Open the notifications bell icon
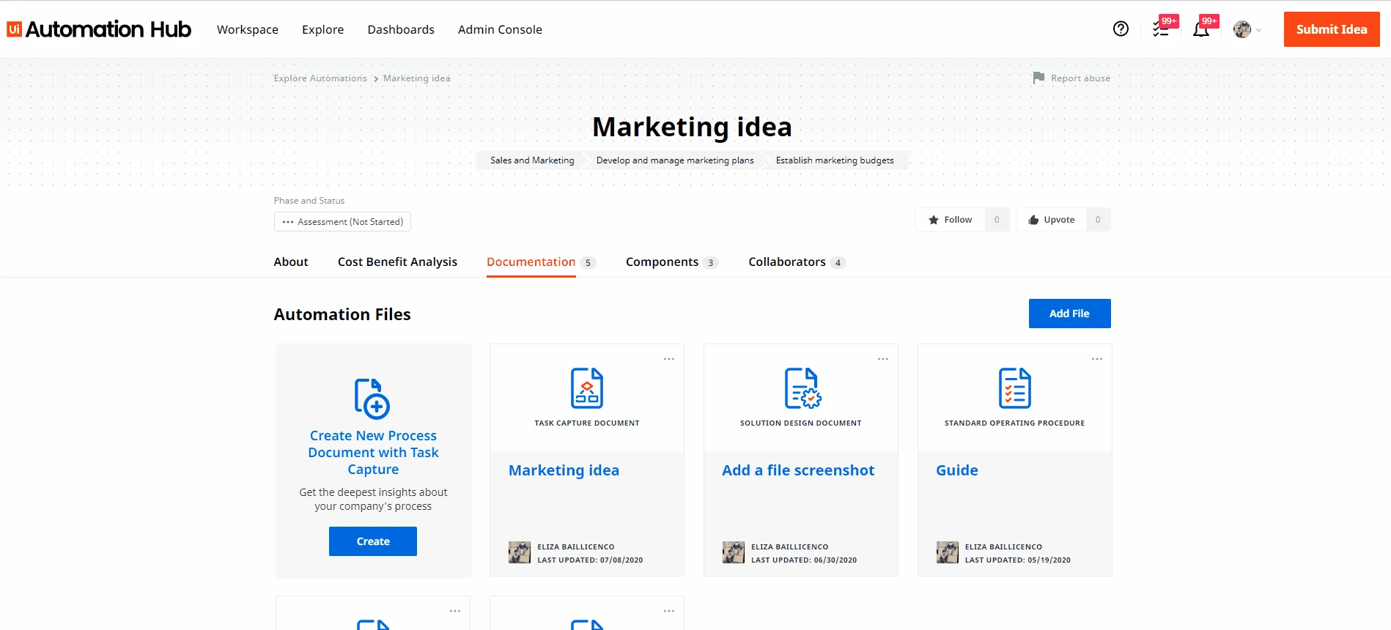 pos(1200,29)
